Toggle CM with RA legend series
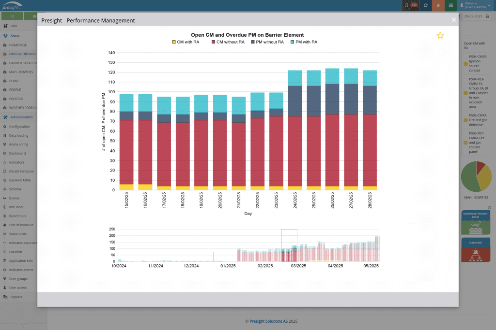 [186, 42]
